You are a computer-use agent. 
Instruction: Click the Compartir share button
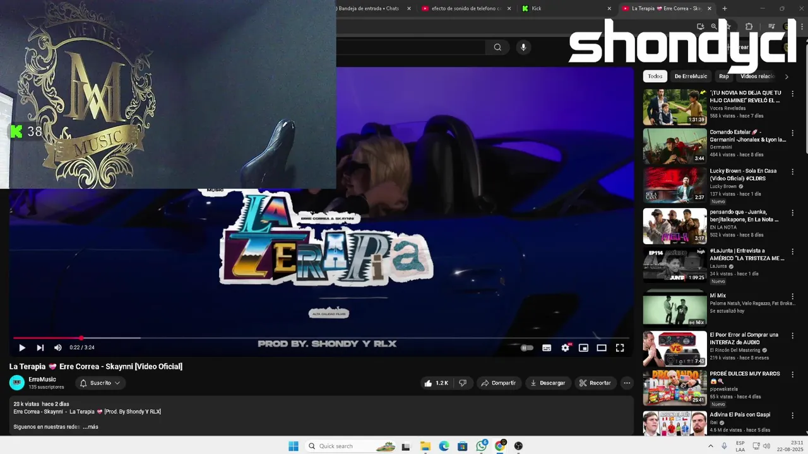(x=498, y=383)
